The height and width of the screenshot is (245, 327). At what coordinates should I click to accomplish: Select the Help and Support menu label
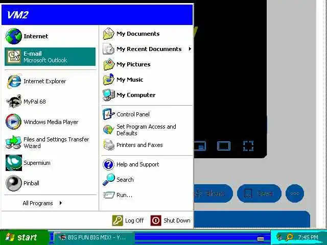(x=137, y=164)
